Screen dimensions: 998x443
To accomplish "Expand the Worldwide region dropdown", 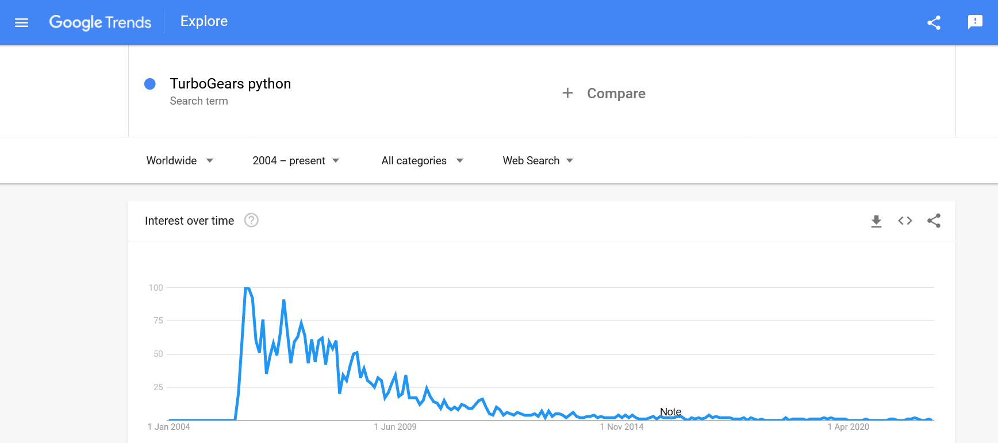I will pyautogui.click(x=179, y=161).
